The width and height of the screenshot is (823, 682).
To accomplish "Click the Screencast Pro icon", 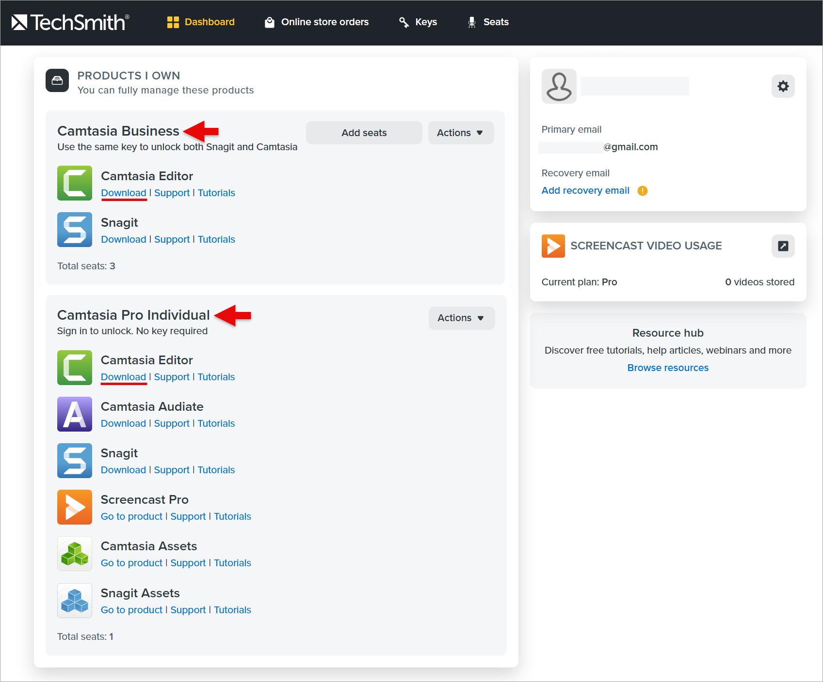I will coord(75,507).
